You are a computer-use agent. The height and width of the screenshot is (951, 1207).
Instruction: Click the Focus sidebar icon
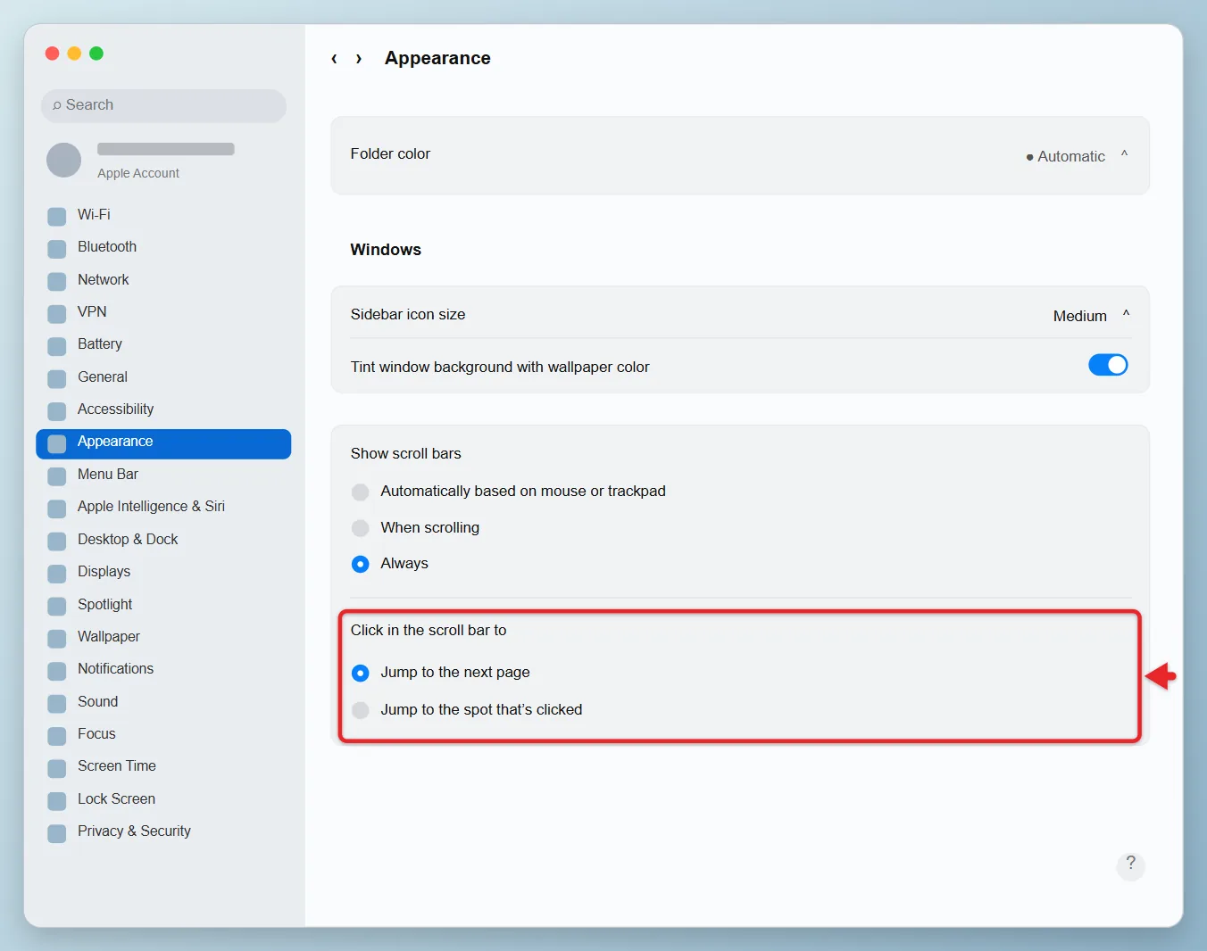[x=57, y=735]
